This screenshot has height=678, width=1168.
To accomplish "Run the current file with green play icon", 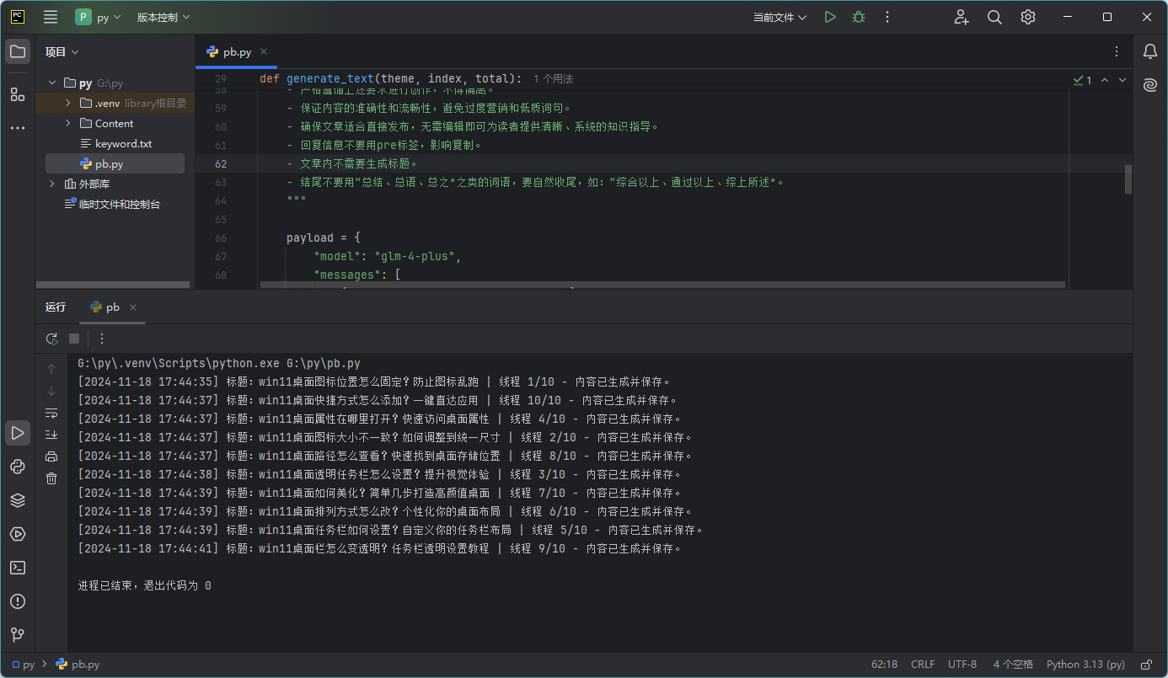I will click(830, 17).
